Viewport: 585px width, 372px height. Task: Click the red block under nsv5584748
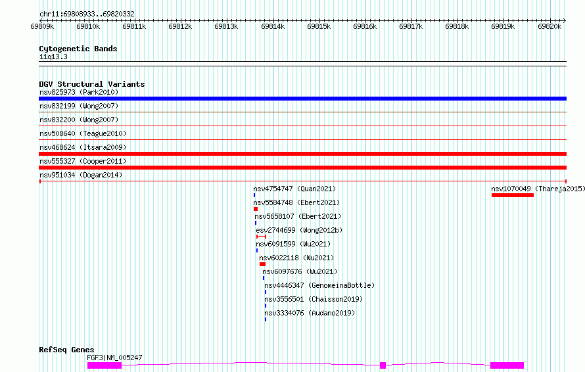pyautogui.click(x=256, y=209)
